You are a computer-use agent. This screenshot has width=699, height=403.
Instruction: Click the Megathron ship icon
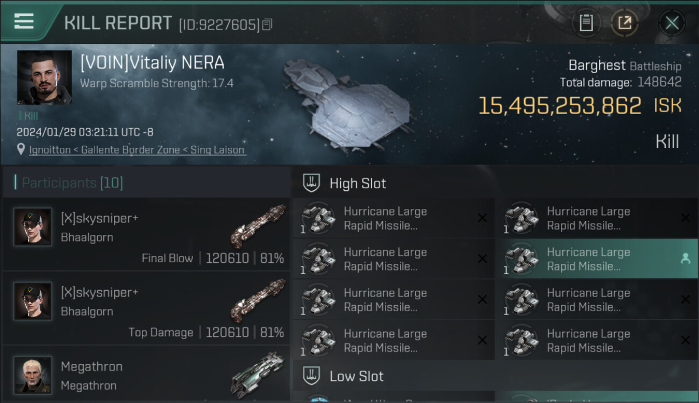pyautogui.click(x=258, y=373)
